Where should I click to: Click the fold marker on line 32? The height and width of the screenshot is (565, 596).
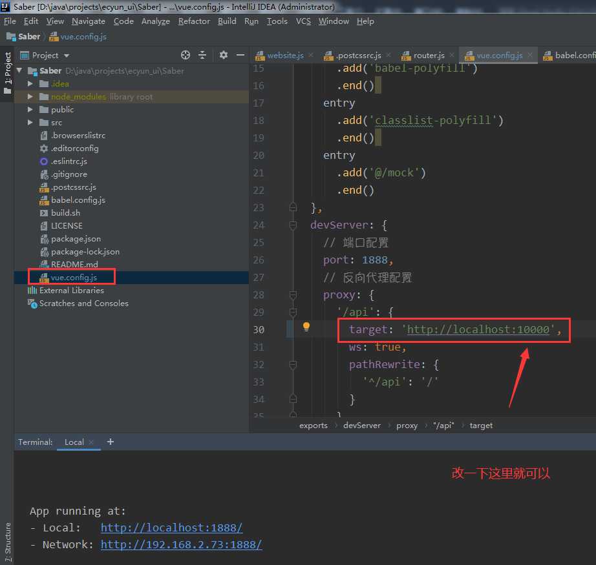pyautogui.click(x=293, y=365)
